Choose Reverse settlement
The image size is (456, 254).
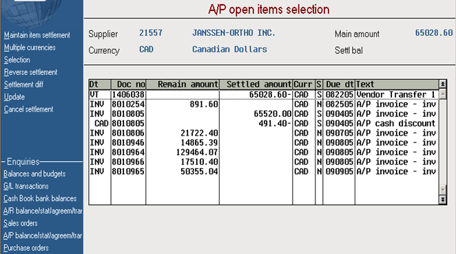click(30, 72)
